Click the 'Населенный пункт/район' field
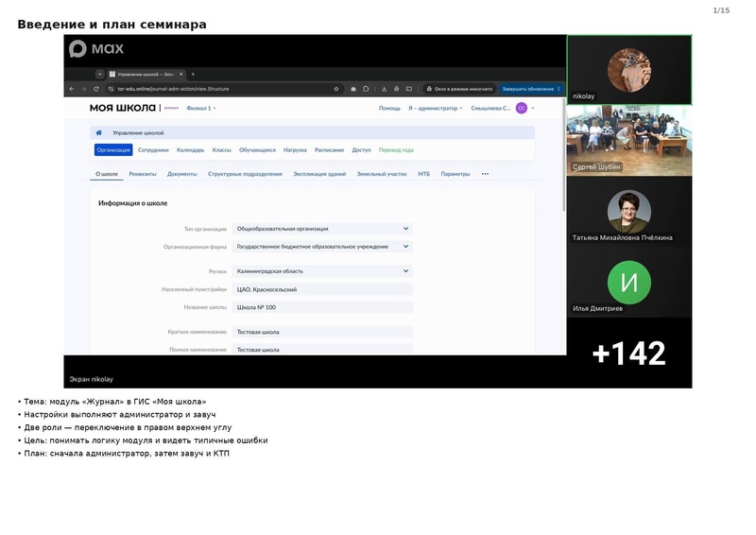The image size is (756, 535). pos(322,289)
